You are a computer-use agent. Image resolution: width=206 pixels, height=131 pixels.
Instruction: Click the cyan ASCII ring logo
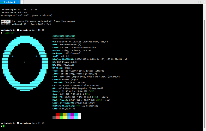[25, 63]
